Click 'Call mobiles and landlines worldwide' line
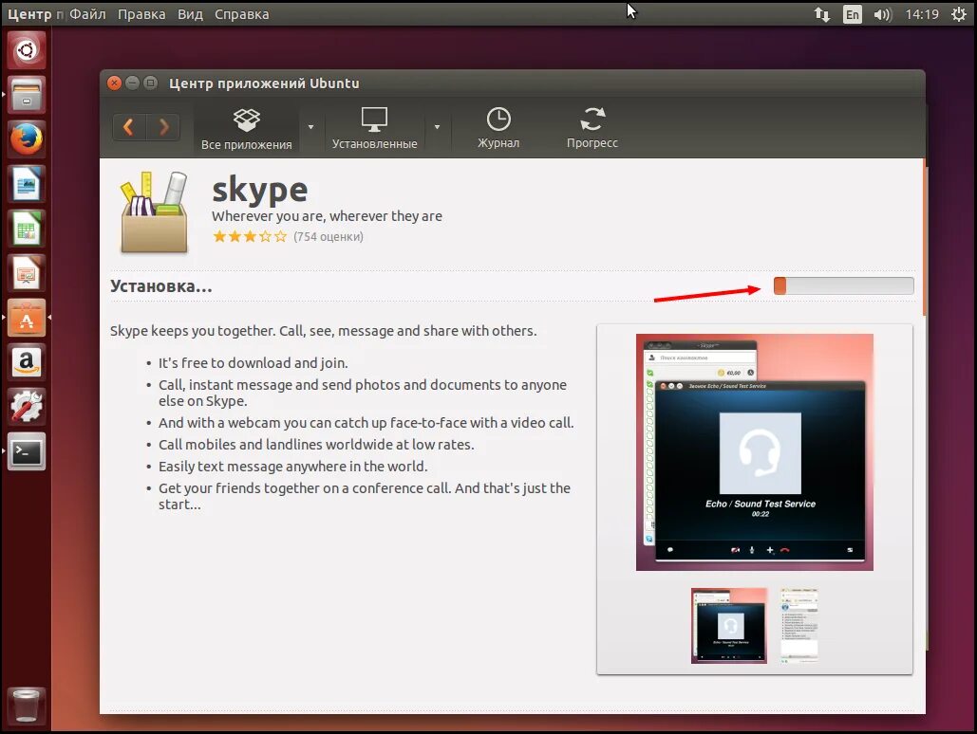The width and height of the screenshot is (977, 734). click(x=316, y=445)
